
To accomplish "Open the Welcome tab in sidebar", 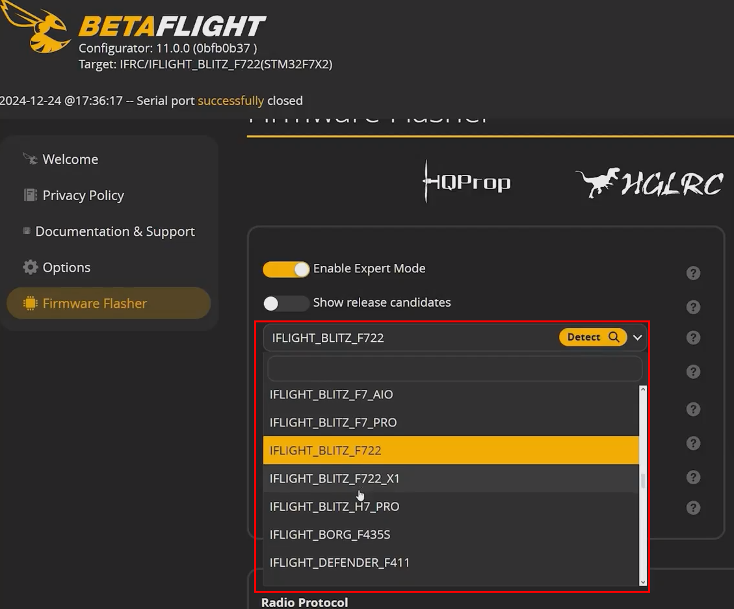I will 70,160.
